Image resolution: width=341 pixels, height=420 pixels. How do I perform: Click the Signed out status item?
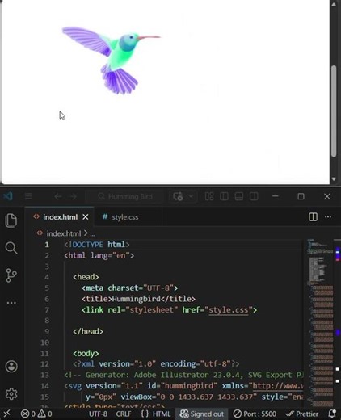click(202, 414)
